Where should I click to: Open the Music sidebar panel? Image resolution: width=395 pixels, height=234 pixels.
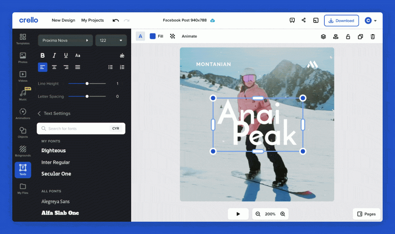[23, 95]
